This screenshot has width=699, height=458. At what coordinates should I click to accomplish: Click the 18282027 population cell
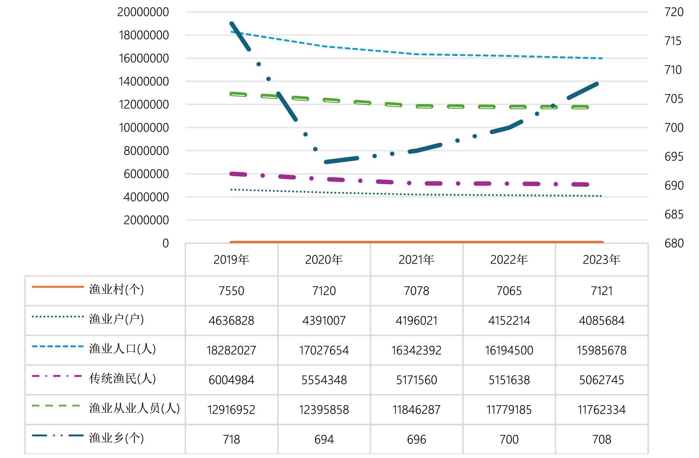pyautogui.click(x=231, y=350)
